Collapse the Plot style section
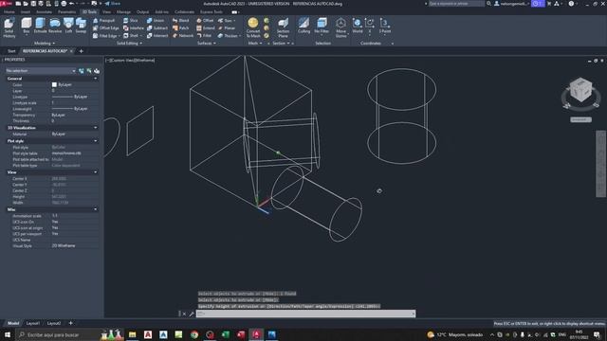 (x=96, y=141)
